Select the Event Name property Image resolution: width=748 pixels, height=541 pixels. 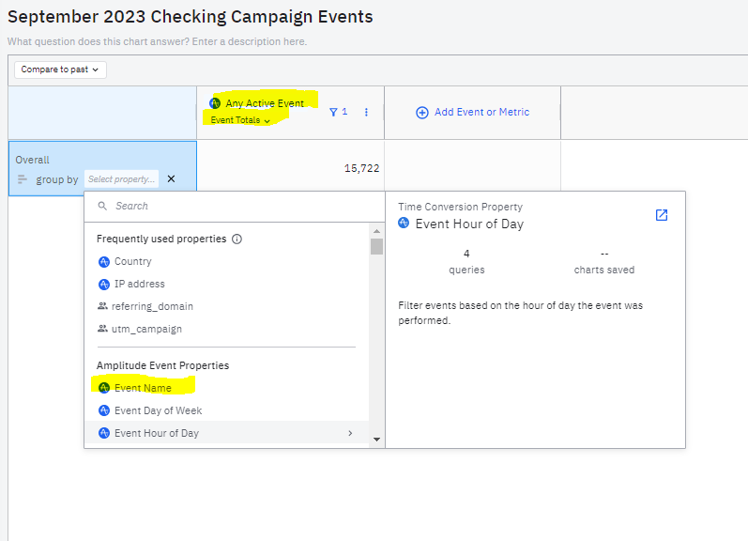[x=143, y=388]
